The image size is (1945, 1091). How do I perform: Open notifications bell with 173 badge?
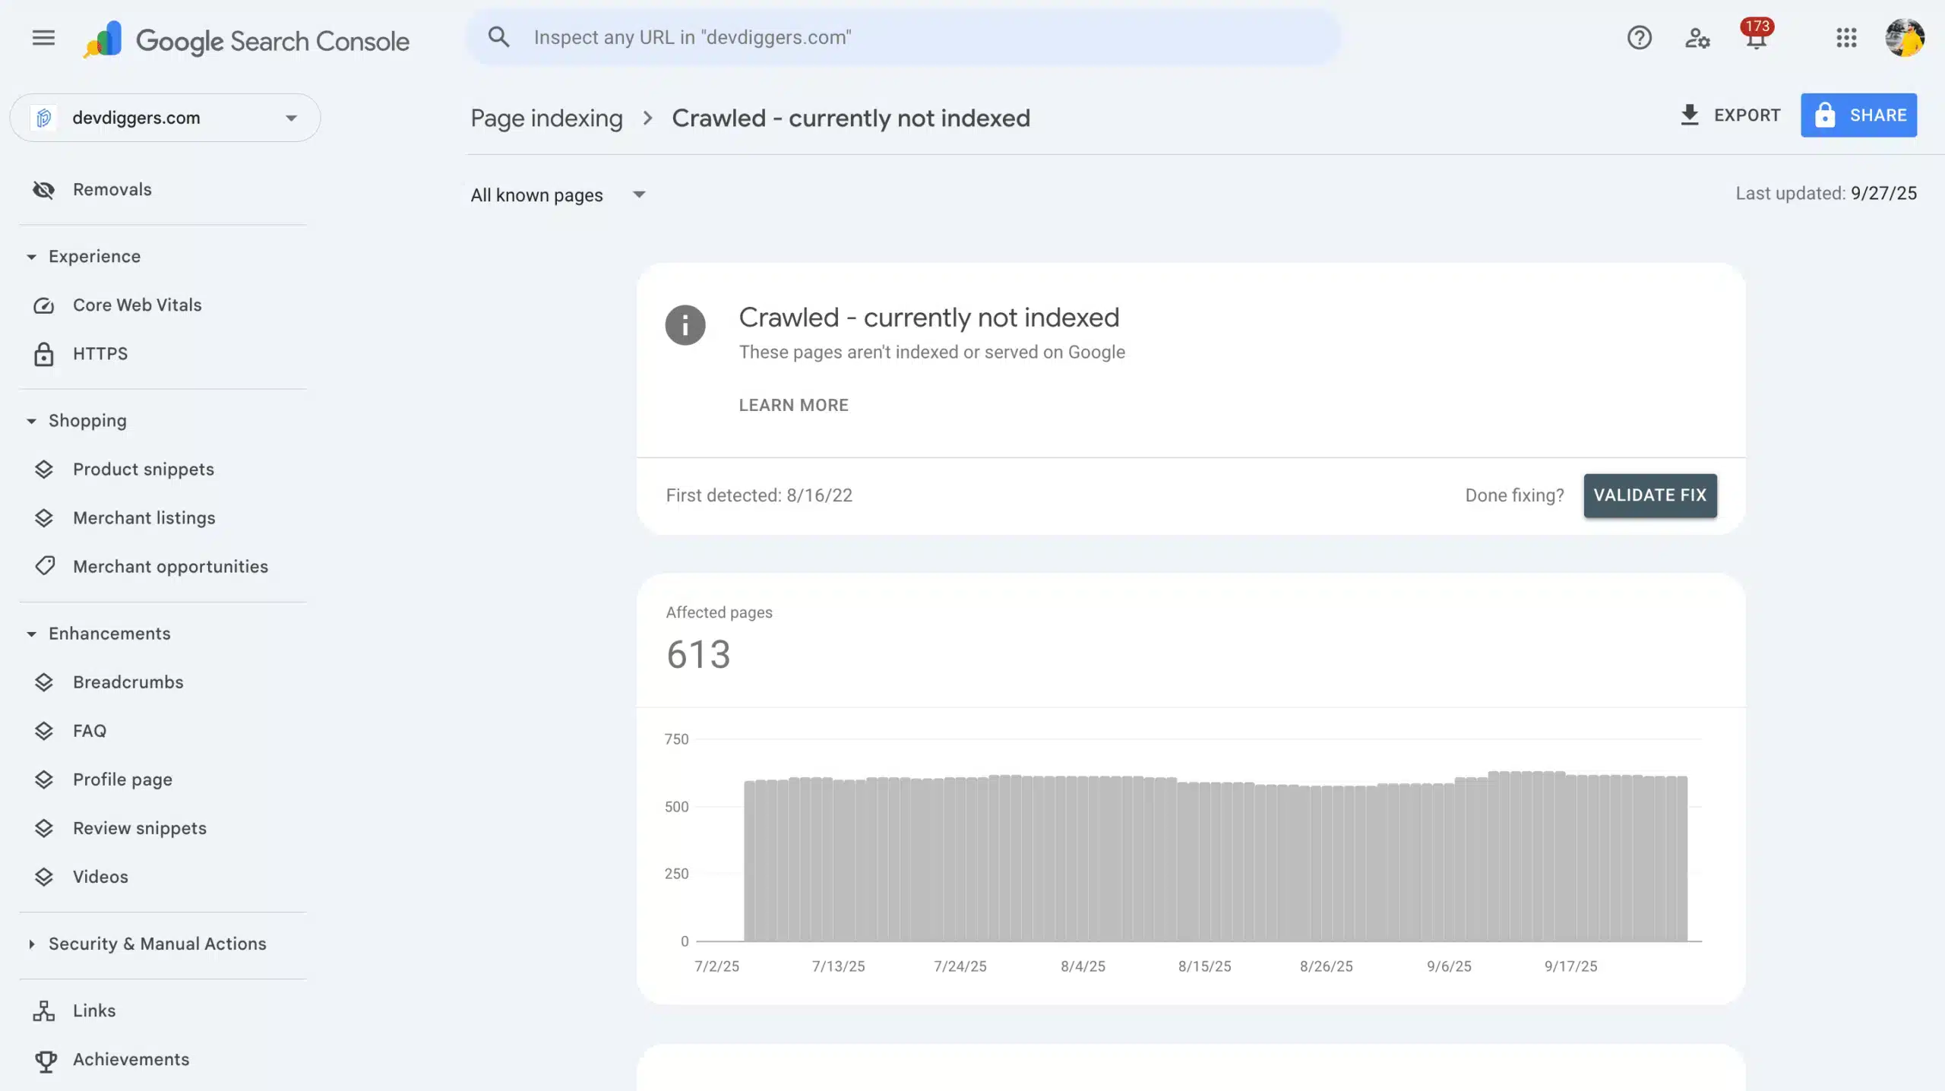pos(1756,35)
